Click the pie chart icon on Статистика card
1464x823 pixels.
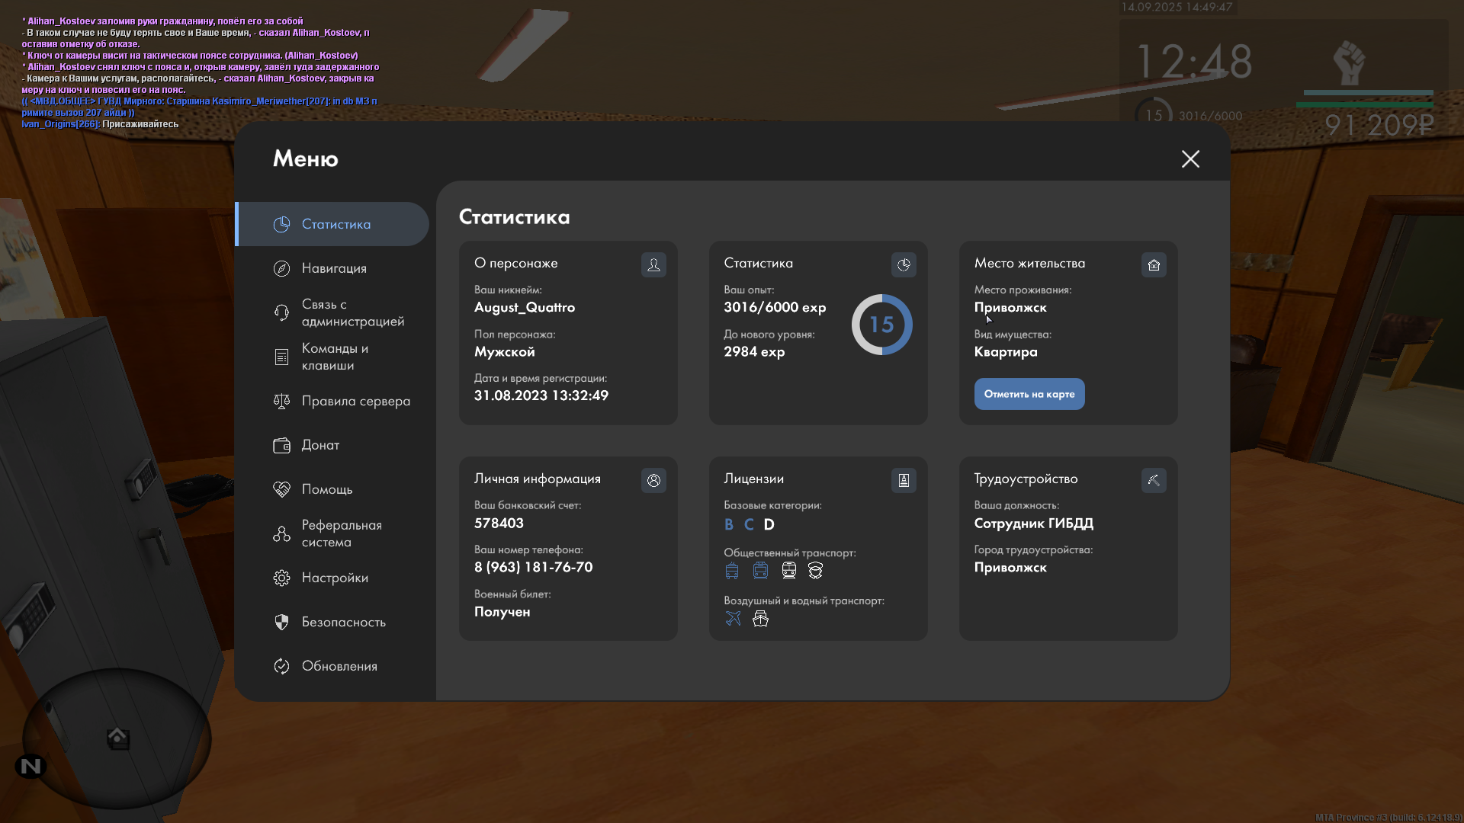point(904,264)
